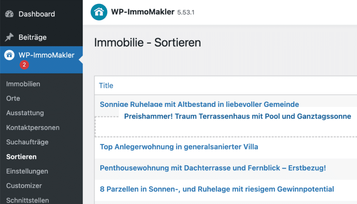Click the 8 Parzellen in Sonnen- listing

[x=217, y=189]
